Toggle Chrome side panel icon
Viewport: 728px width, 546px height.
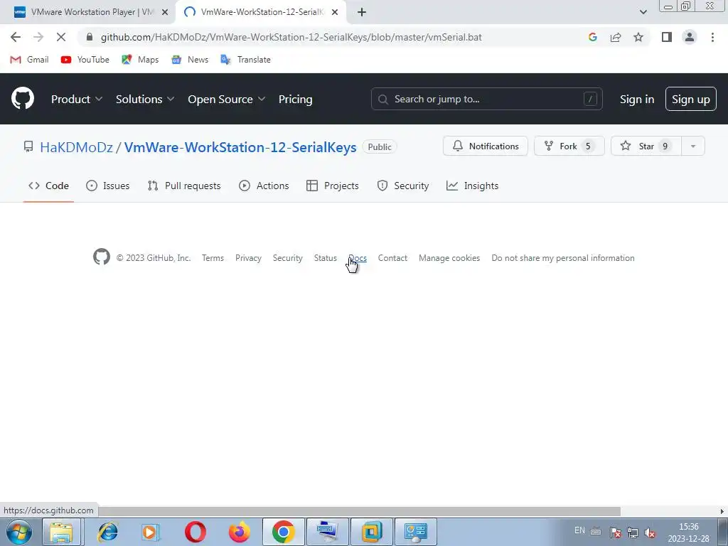pyautogui.click(x=667, y=37)
